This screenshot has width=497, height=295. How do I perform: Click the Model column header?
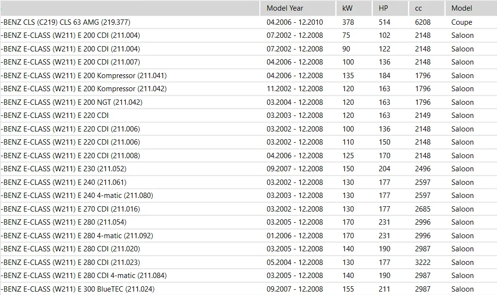[471, 8]
